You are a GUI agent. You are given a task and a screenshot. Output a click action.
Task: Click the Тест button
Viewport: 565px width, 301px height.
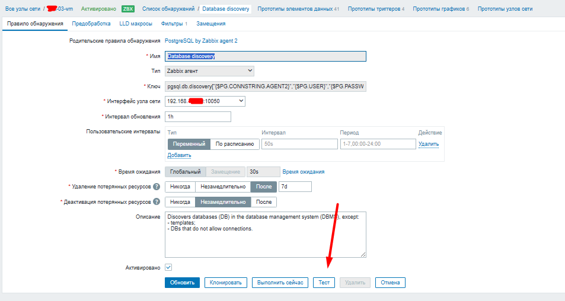[x=324, y=282]
